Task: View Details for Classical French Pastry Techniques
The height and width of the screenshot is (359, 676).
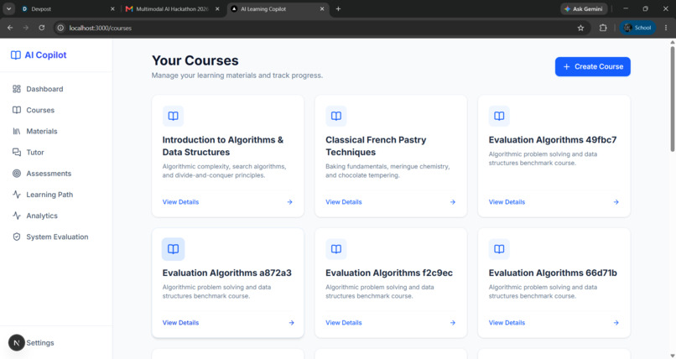Action: pos(344,201)
